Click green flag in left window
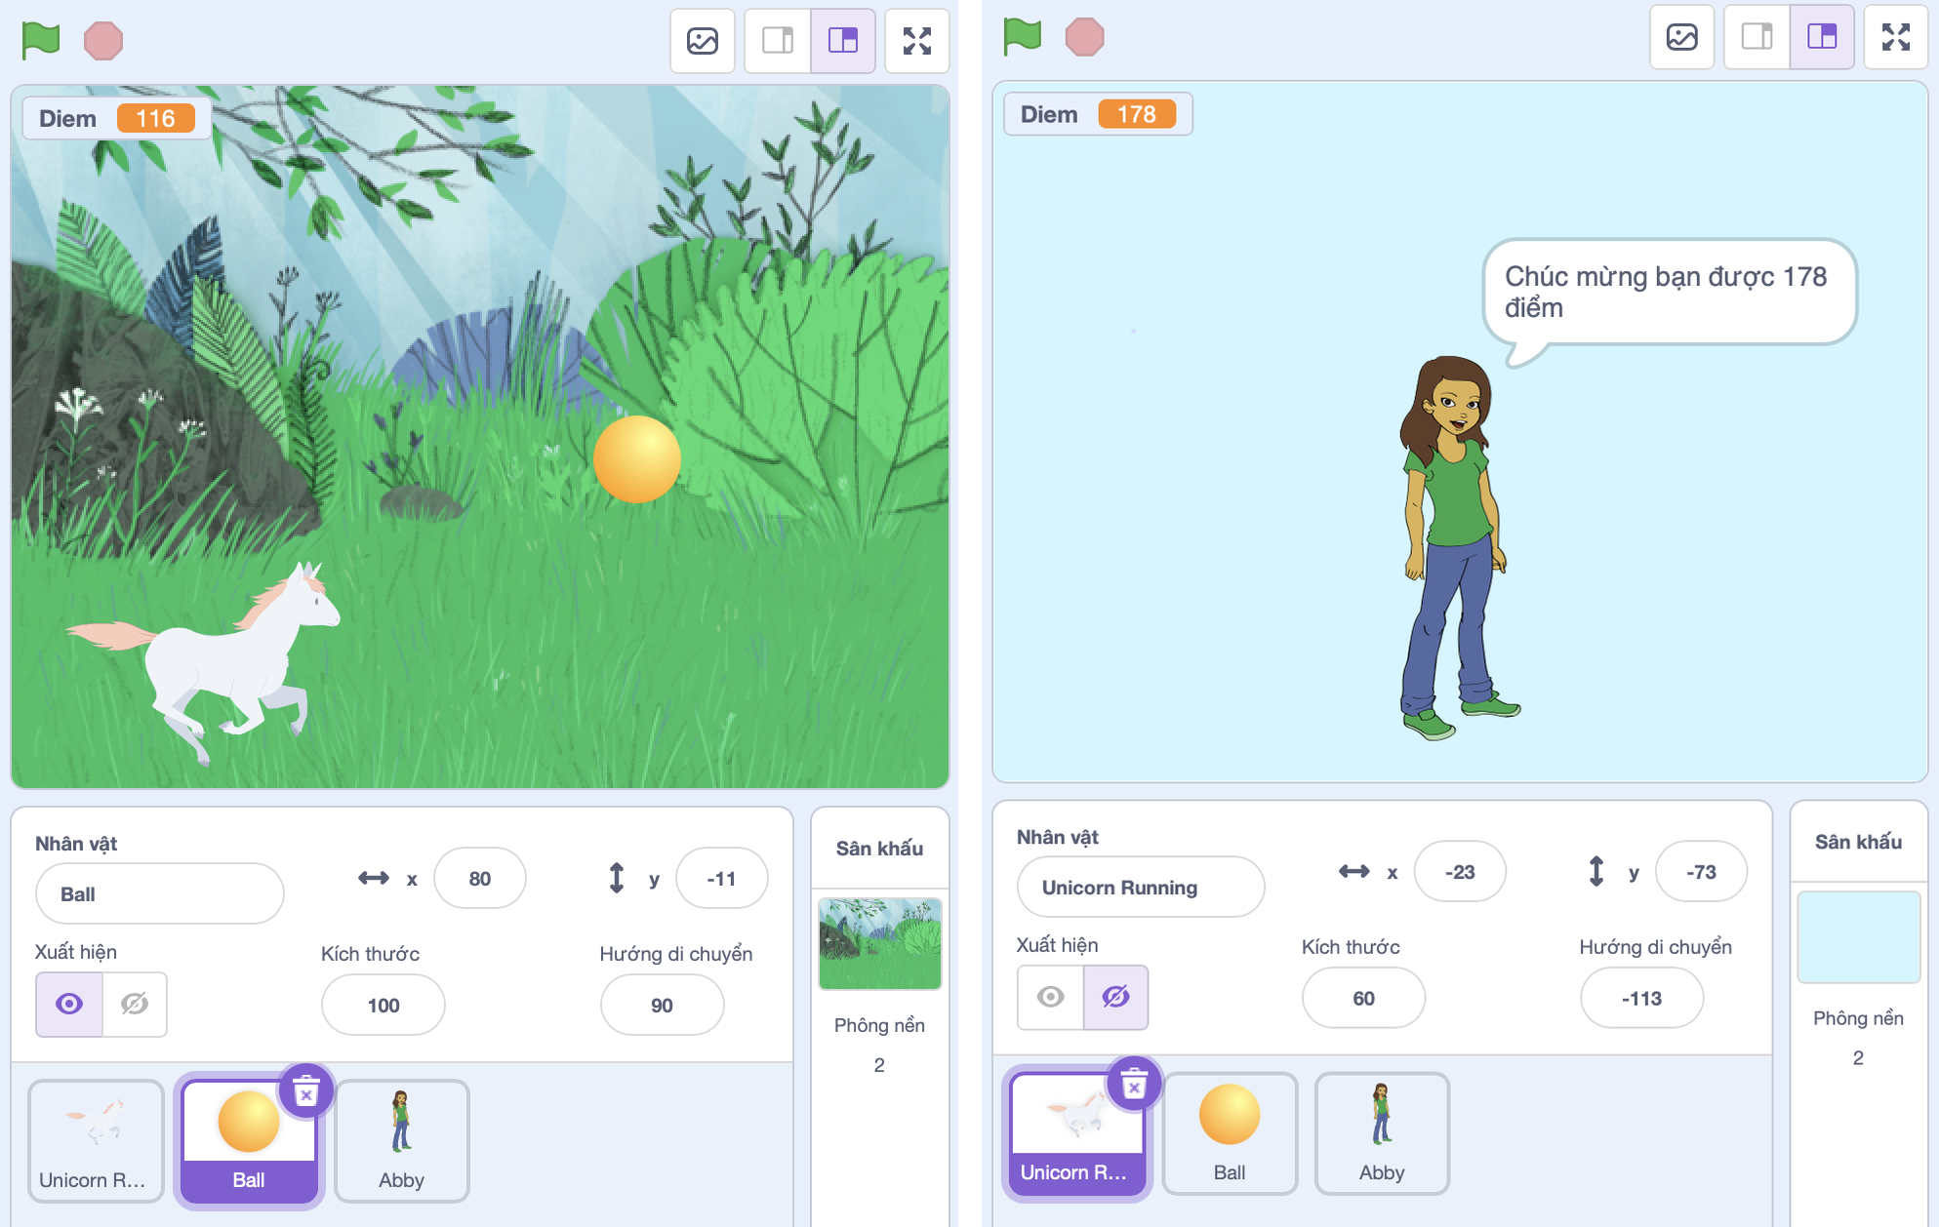Image resolution: width=1939 pixels, height=1227 pixels. (41, 40)
